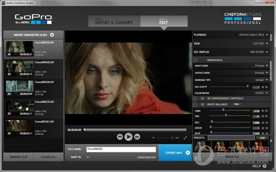This screenshot has height=172, width=276.
Task: Toggle the White Balance eye icon
Action: tap(202, 105)
